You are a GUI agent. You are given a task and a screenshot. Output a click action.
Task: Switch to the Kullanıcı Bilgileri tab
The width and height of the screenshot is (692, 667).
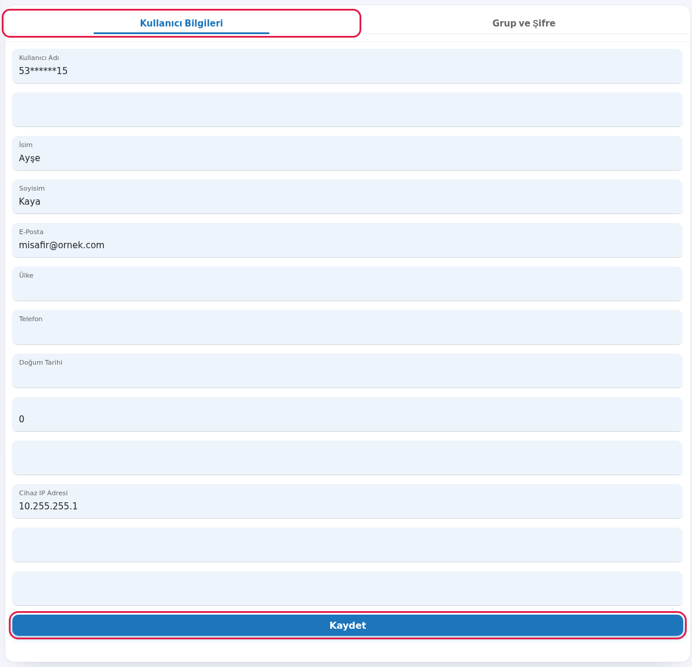pyautogui.click(x=181, y=24)
